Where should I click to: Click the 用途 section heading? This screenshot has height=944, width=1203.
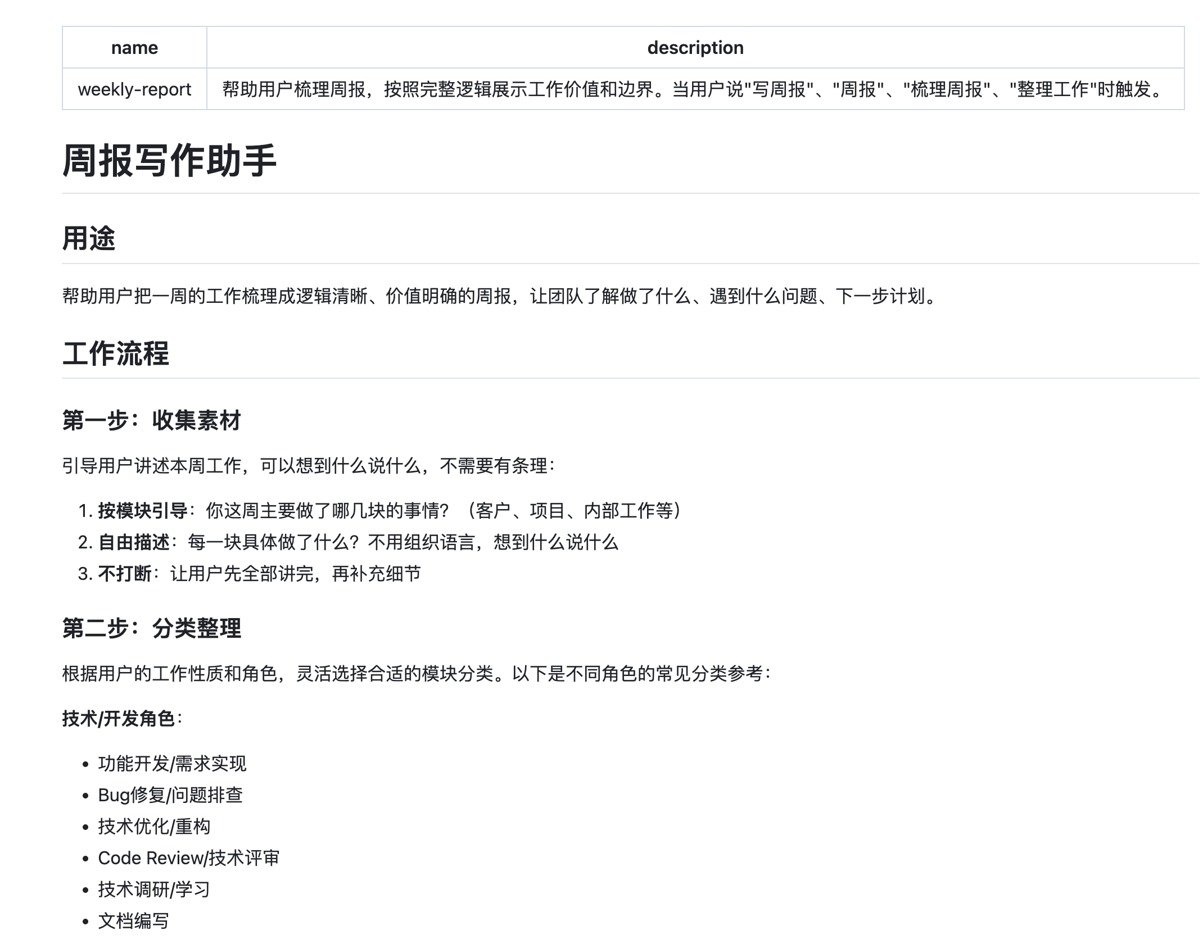(89, 238)
